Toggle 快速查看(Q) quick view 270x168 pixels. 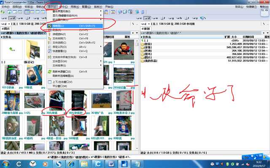pyautogui.click(x=75, y=51)
